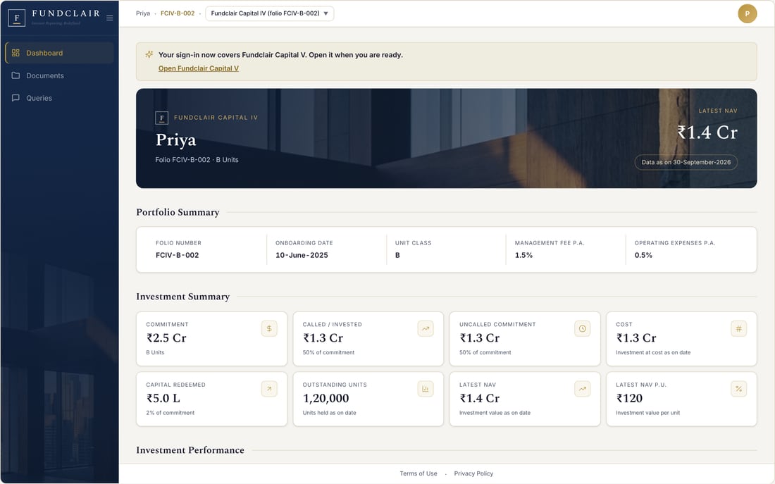Click the ₹5.0 L capital redeemed value
The height and width of the screenshot is (484, 775).
pyautogui.click(x=163, y=399)
